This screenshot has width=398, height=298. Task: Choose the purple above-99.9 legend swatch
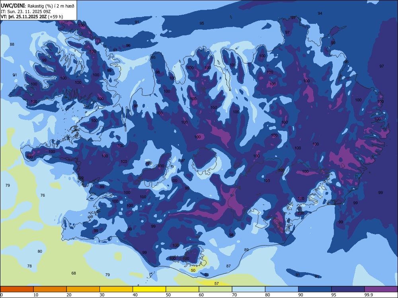point(381,289)
